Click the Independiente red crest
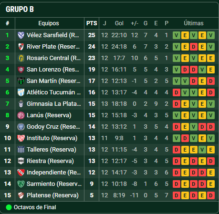 click(x=21, y=173)
